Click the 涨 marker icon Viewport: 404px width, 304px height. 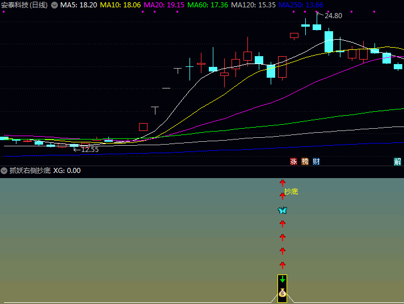294,162
